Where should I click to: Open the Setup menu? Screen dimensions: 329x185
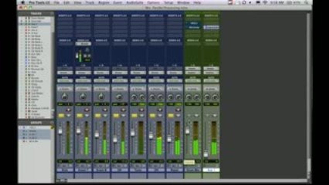pyautogui.click(x=169, y=3)
